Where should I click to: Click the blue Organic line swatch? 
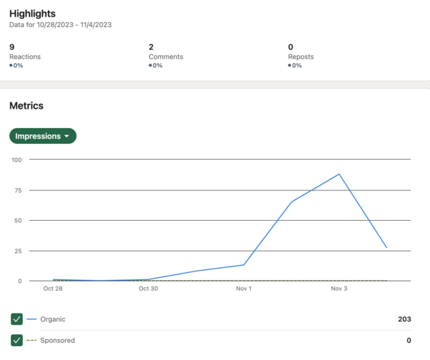point(31,319)
